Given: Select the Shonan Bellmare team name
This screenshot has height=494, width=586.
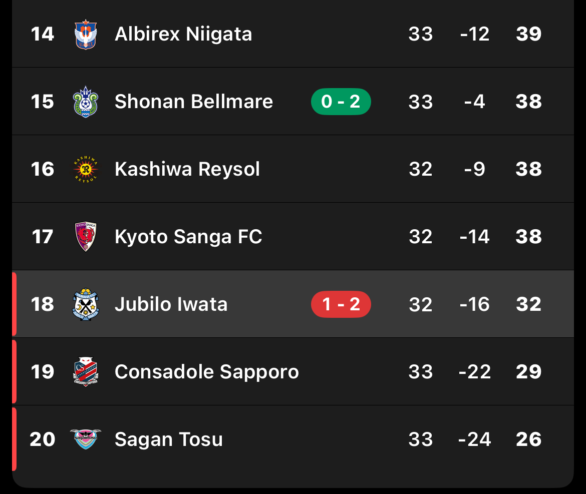Looking at the screenshot, I should coord(194,102).
